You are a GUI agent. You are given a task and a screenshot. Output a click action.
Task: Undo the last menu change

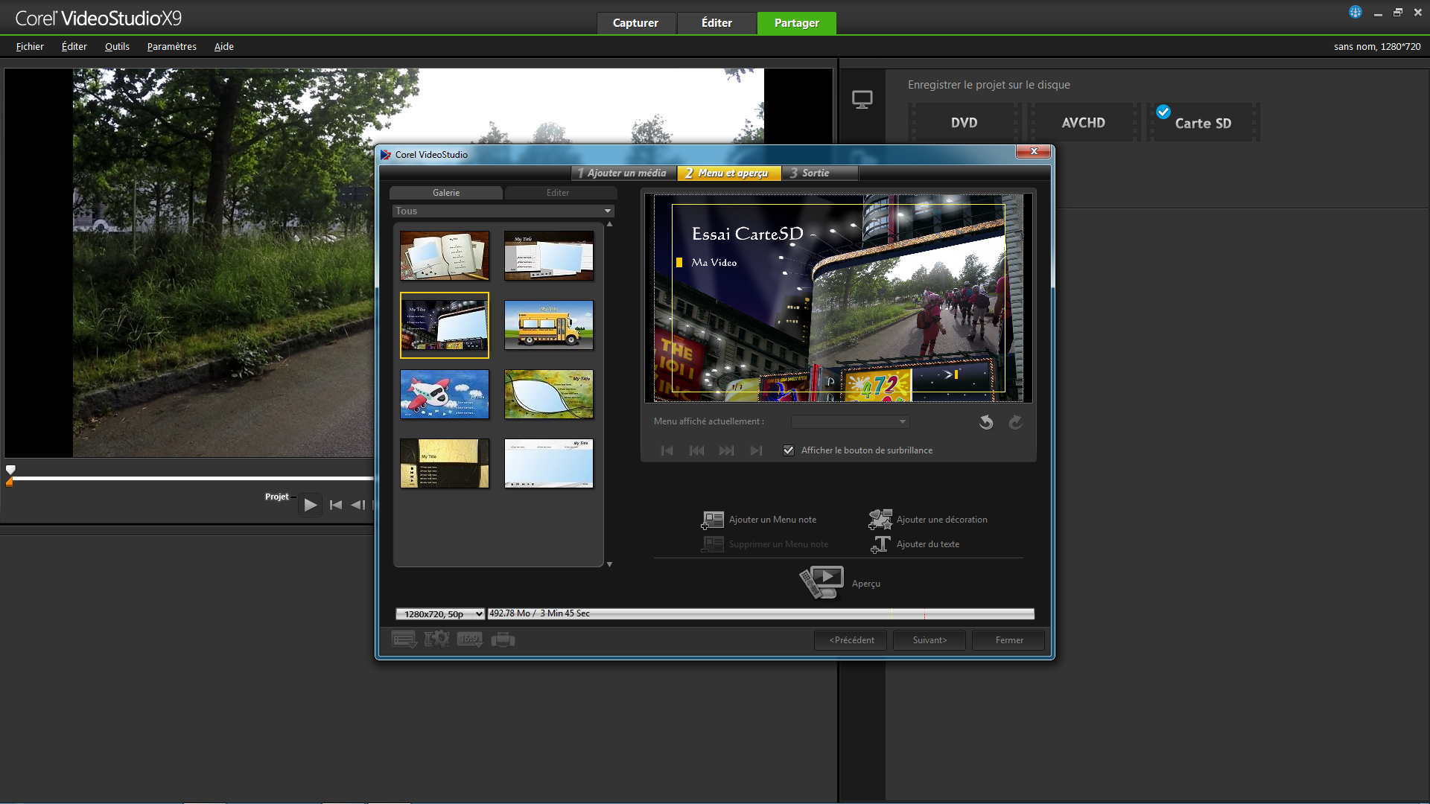click(x=986, y=422)
